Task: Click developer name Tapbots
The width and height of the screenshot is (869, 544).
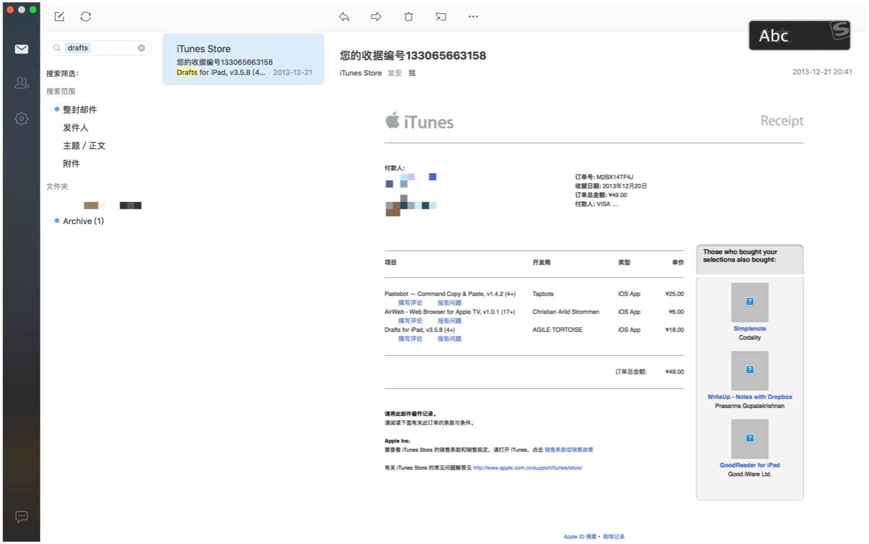Action: coord(543,294)
